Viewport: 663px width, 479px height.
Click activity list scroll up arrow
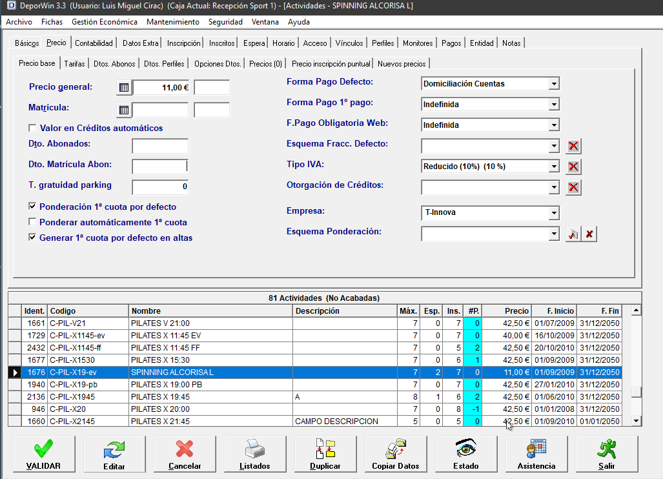click(636, 311)
